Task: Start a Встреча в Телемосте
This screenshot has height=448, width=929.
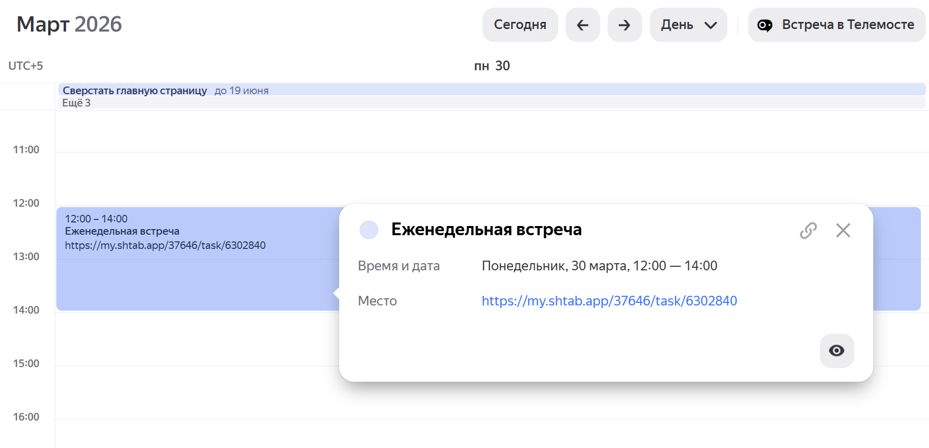Action: 837,25
